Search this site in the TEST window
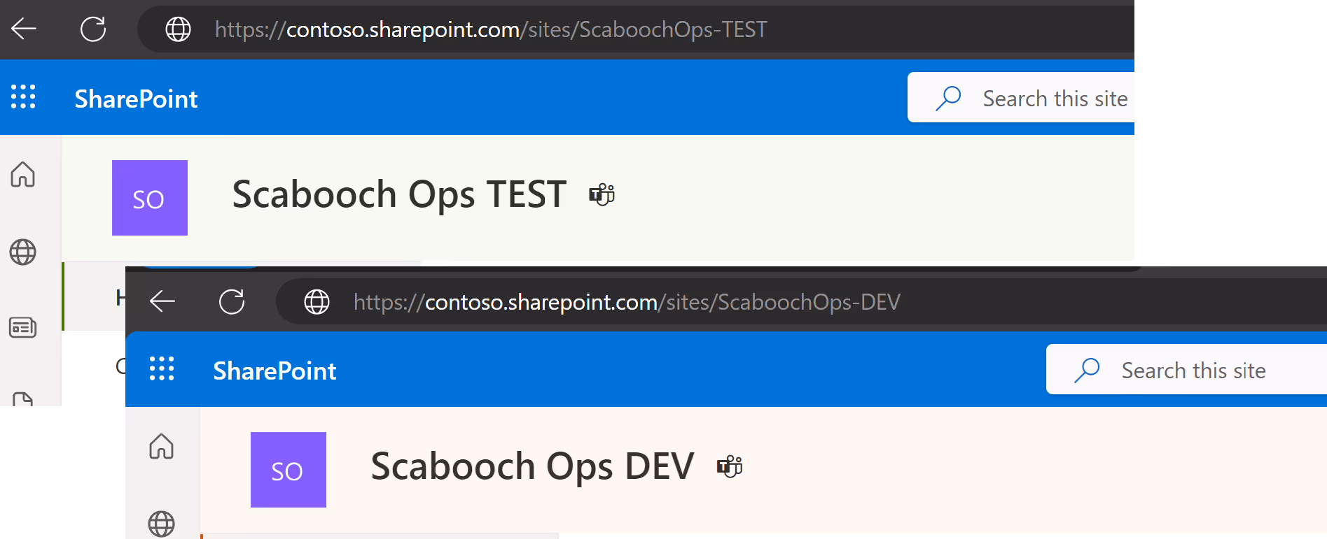This screenshot has height=539, width=1327. (x=1021, y=98)
